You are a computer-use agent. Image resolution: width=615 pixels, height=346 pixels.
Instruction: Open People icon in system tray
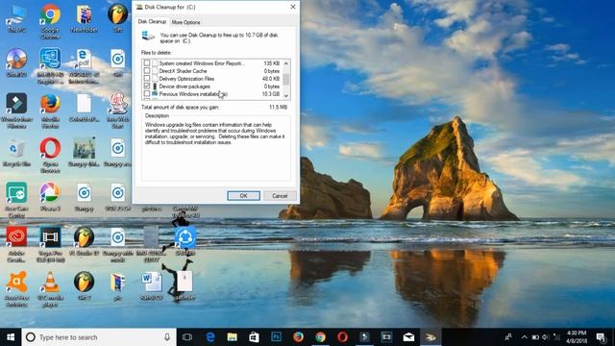point(508,337)
